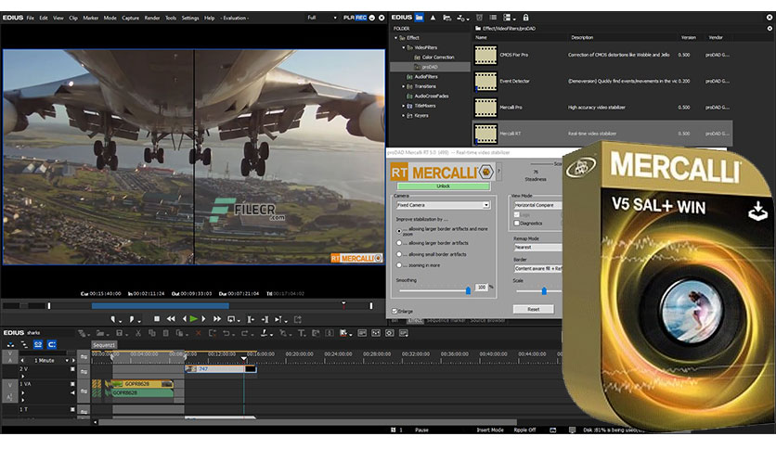Click the Fast Forward button
Image resolution: width=776 pixels, height=449 pixels.
tap(217, 319)
